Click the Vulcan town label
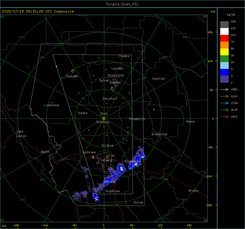Viewport: 245px width, 229px height. (138, 202)
